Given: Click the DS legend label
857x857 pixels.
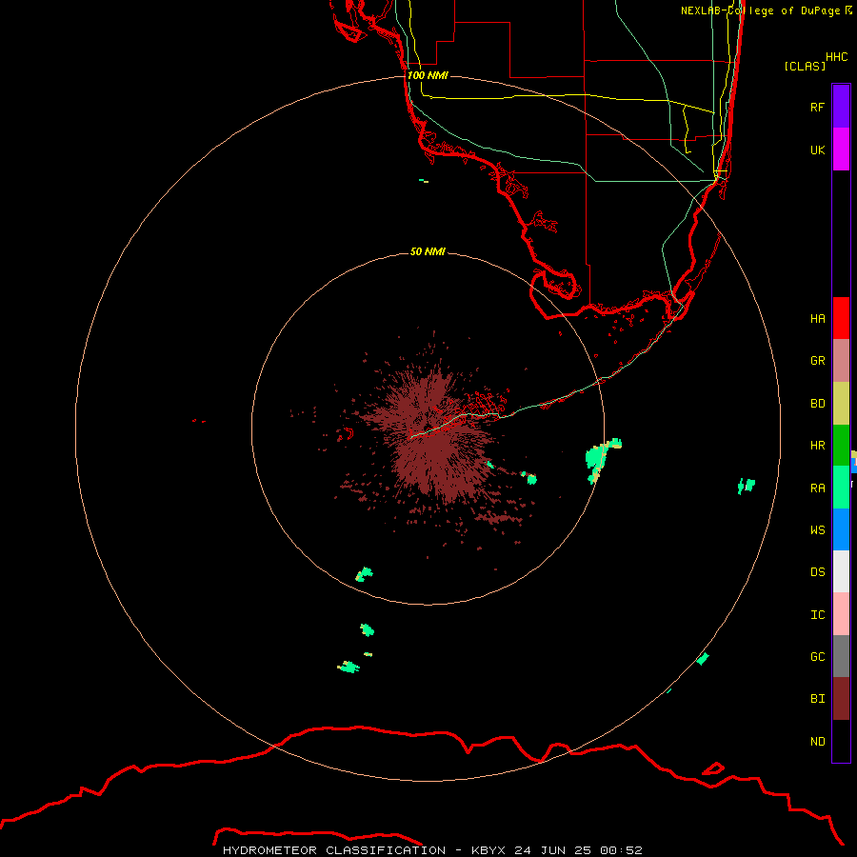Looking at the screenshot, I should (x=817, y=571).
